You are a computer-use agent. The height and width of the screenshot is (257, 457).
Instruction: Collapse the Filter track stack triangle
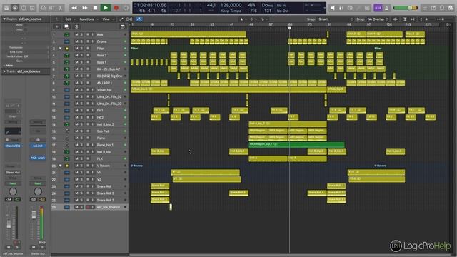point(60,49)
